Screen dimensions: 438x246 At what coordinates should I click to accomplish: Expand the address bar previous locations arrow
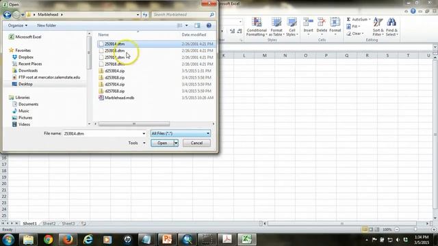click(x=138, y=14)
